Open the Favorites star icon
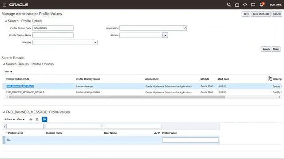The width and height of the screenshot is (284, 159). [x=245, y=5]
